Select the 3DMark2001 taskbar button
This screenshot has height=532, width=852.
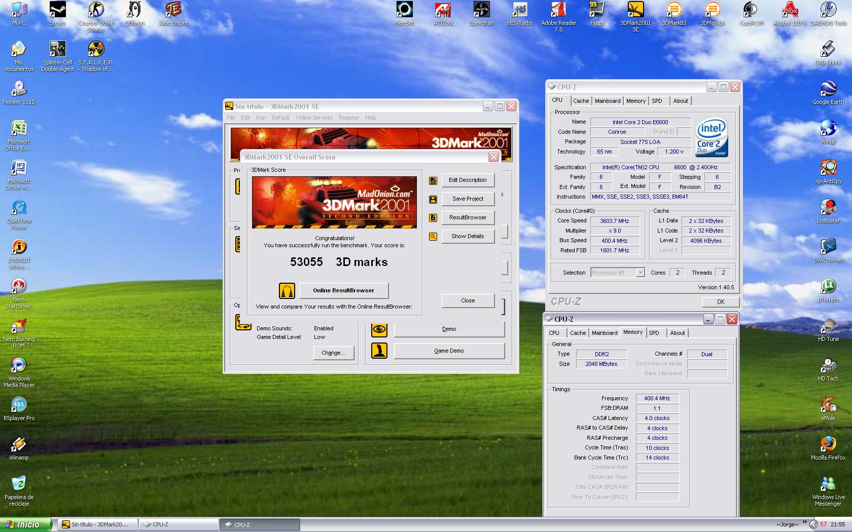98,524
